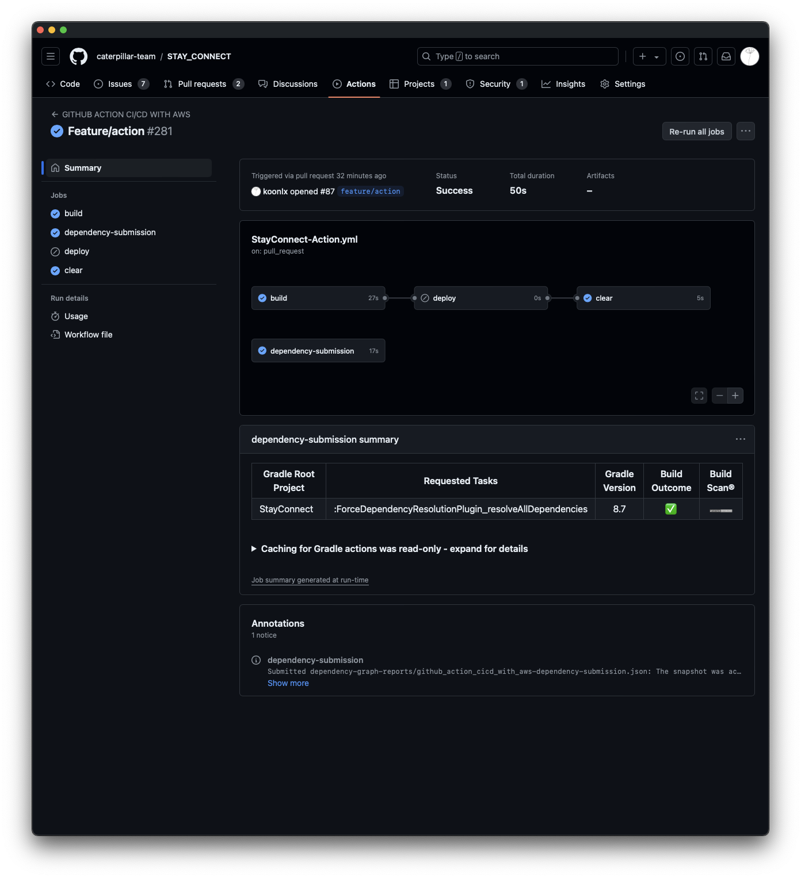
Task: Open caterpillar-team organization link
Action: (126, 56)
